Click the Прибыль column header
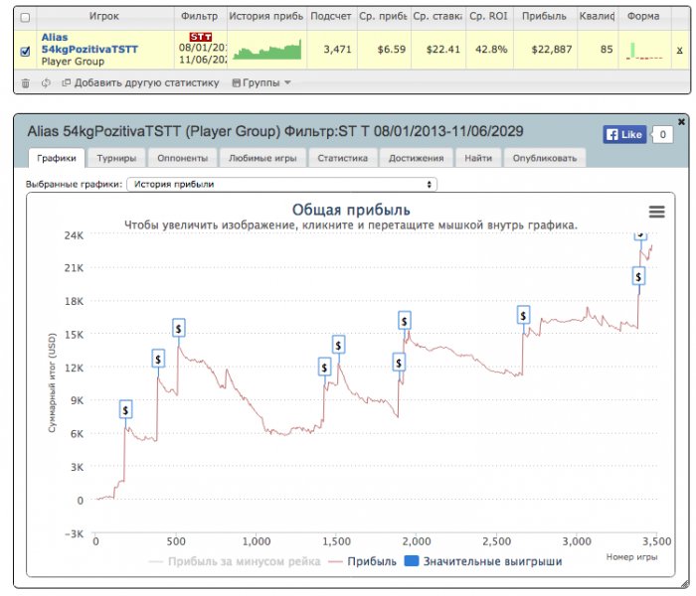 (x=544, y=17)
